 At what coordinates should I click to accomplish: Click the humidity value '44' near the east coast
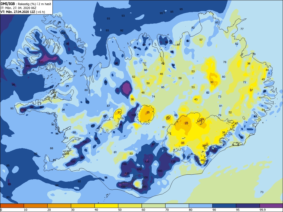click(267, 70)
